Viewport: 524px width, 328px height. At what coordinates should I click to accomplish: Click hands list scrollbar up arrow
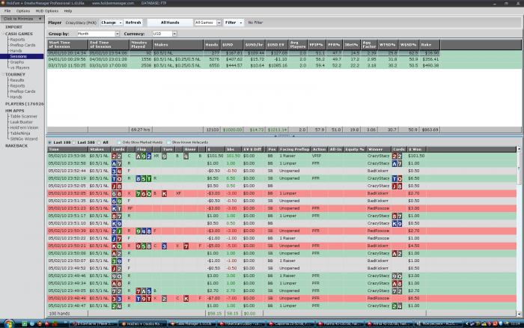tap(519, 148)
